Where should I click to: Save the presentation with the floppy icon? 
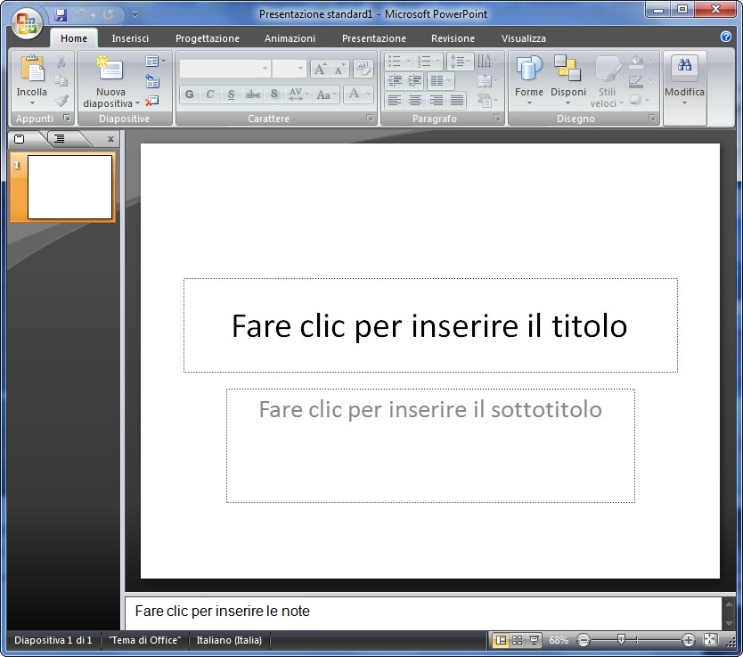tap(61, 14)
